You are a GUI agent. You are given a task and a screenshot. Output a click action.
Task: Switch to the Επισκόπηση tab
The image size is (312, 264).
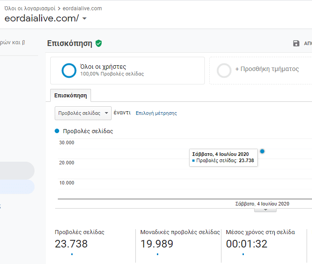pos(71,96)
